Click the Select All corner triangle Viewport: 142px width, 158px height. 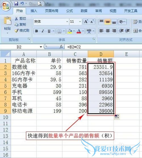[x=6, y=54]
